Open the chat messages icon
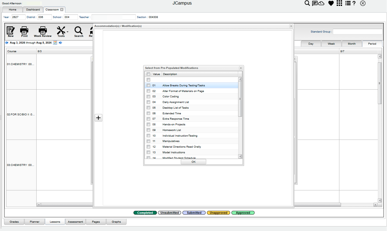 point(315,3)
